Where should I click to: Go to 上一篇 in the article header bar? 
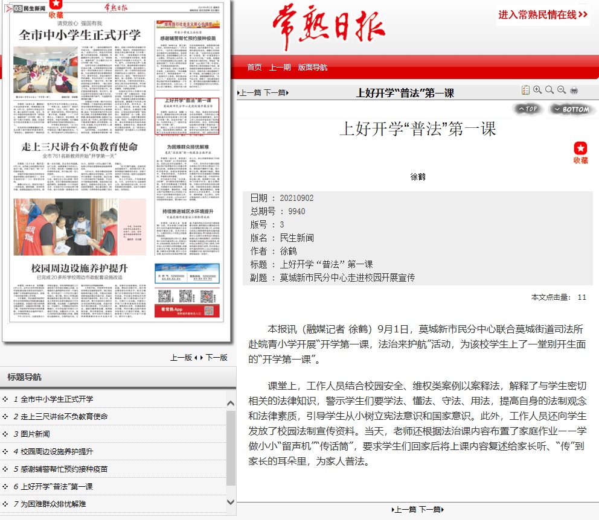249,93
